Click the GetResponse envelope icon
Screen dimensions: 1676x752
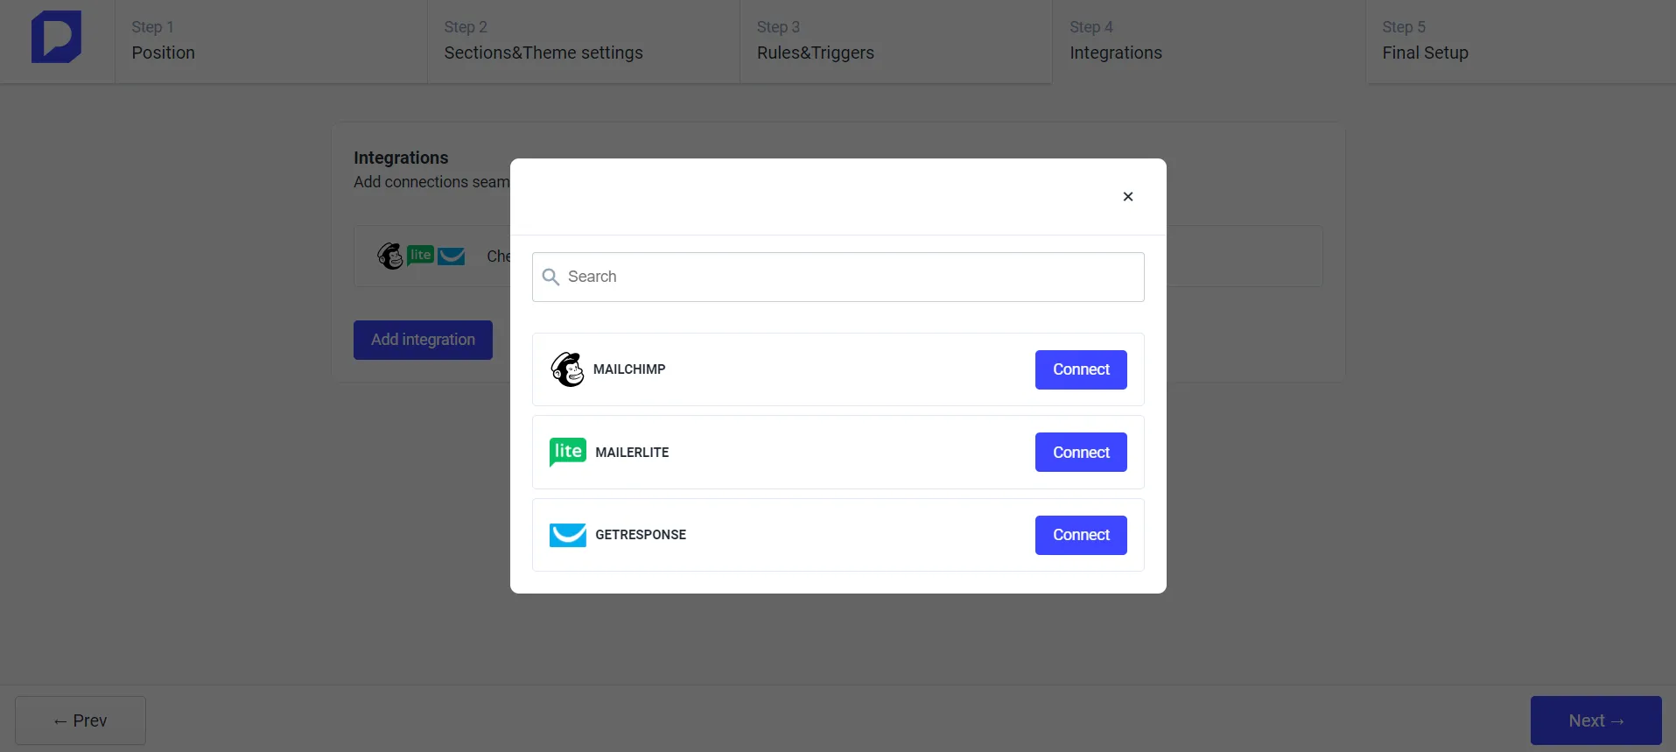pos(567,534)
